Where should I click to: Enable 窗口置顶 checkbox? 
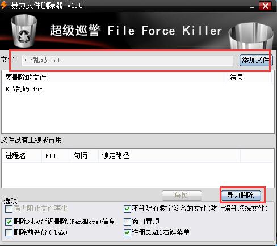click(127, 222)
